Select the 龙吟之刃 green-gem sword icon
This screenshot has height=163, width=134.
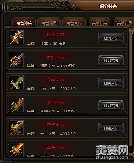(x=17, y=83)
